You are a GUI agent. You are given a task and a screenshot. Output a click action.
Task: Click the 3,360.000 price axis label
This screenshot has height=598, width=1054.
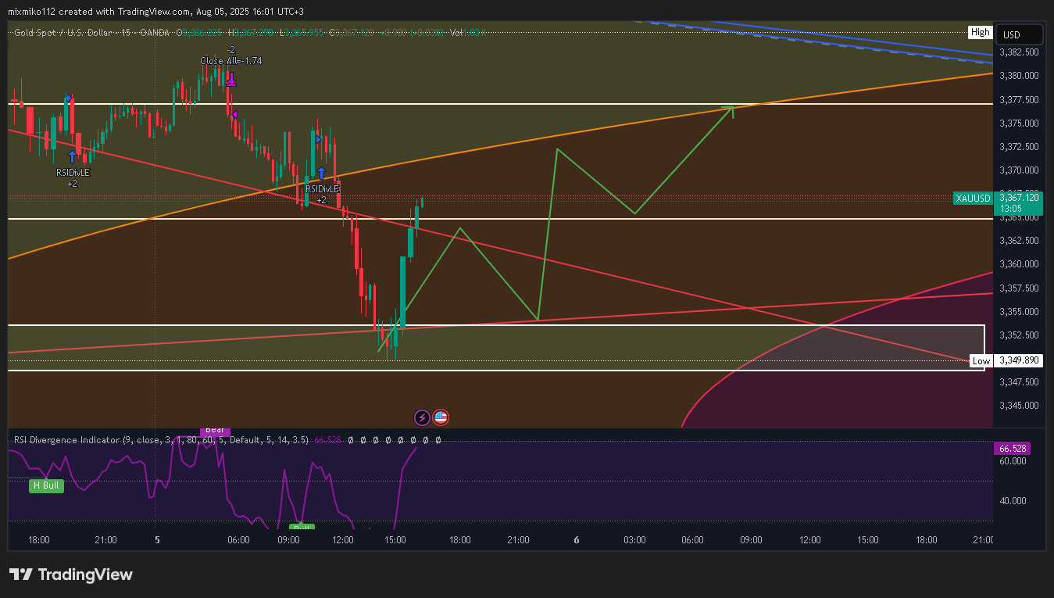1019,264
